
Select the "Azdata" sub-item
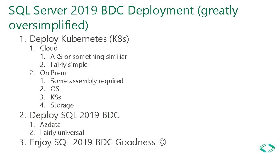click(x=50, y=125)
